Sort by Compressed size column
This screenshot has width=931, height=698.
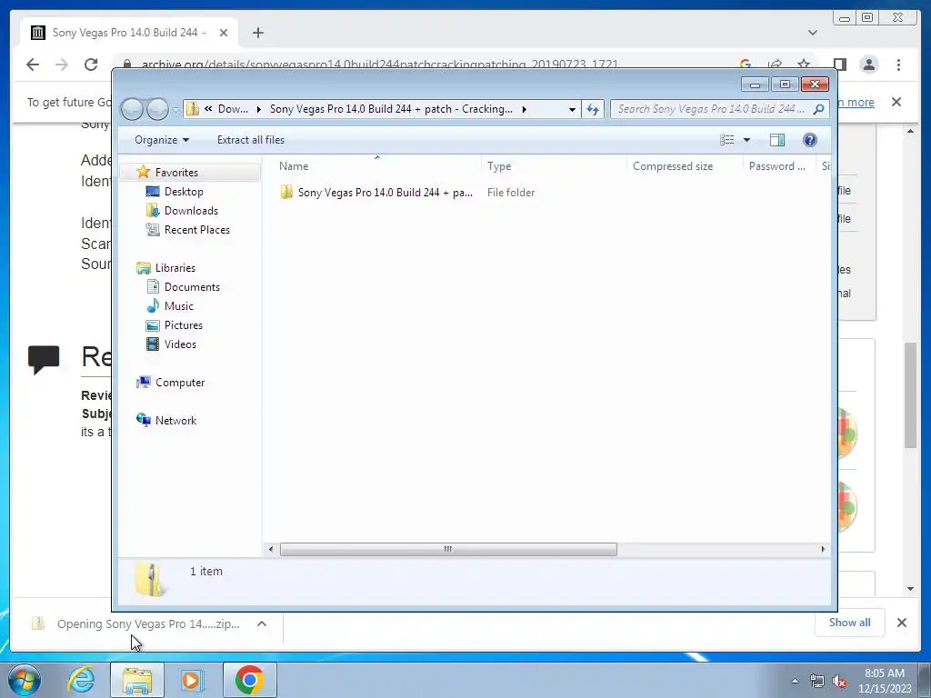(685, 166)
